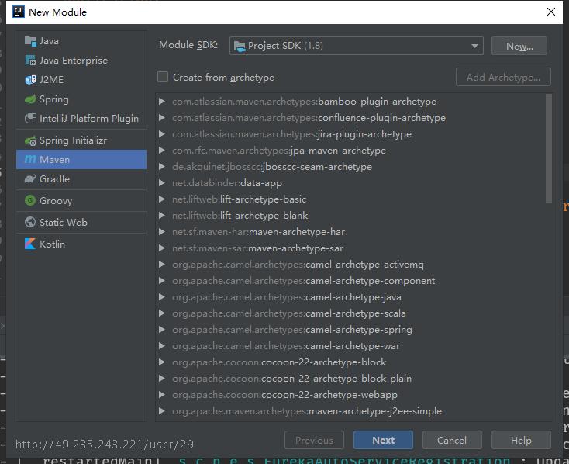Screen dimensions: 569x464
Task: Click the Cancel button
Action: tap(452, 441)
